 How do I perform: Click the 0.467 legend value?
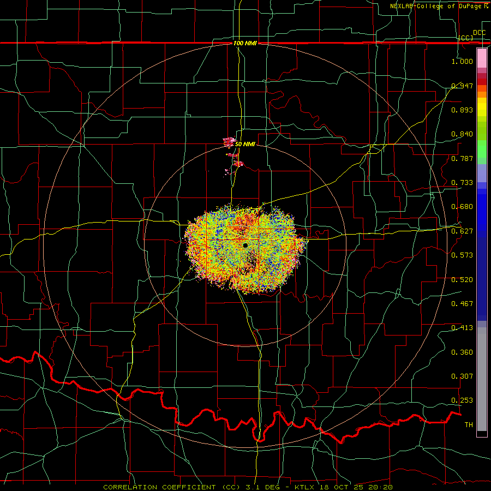[x=462, y=304]
